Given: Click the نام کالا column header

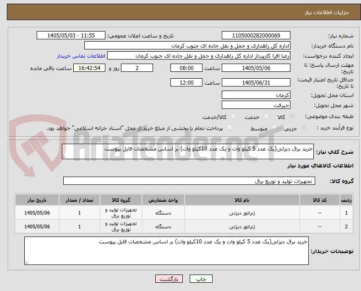Looking at the screenshot, I should click(242, 200).
